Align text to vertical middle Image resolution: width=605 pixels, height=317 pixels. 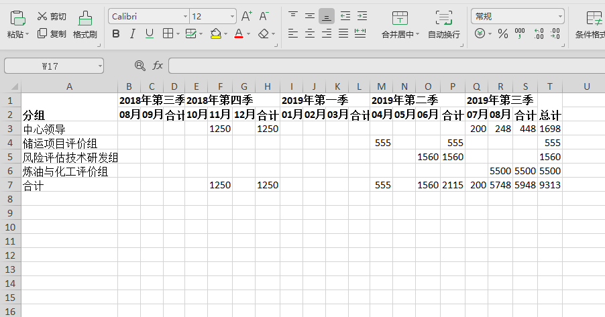pyautogui.click(x=310, y=16)
